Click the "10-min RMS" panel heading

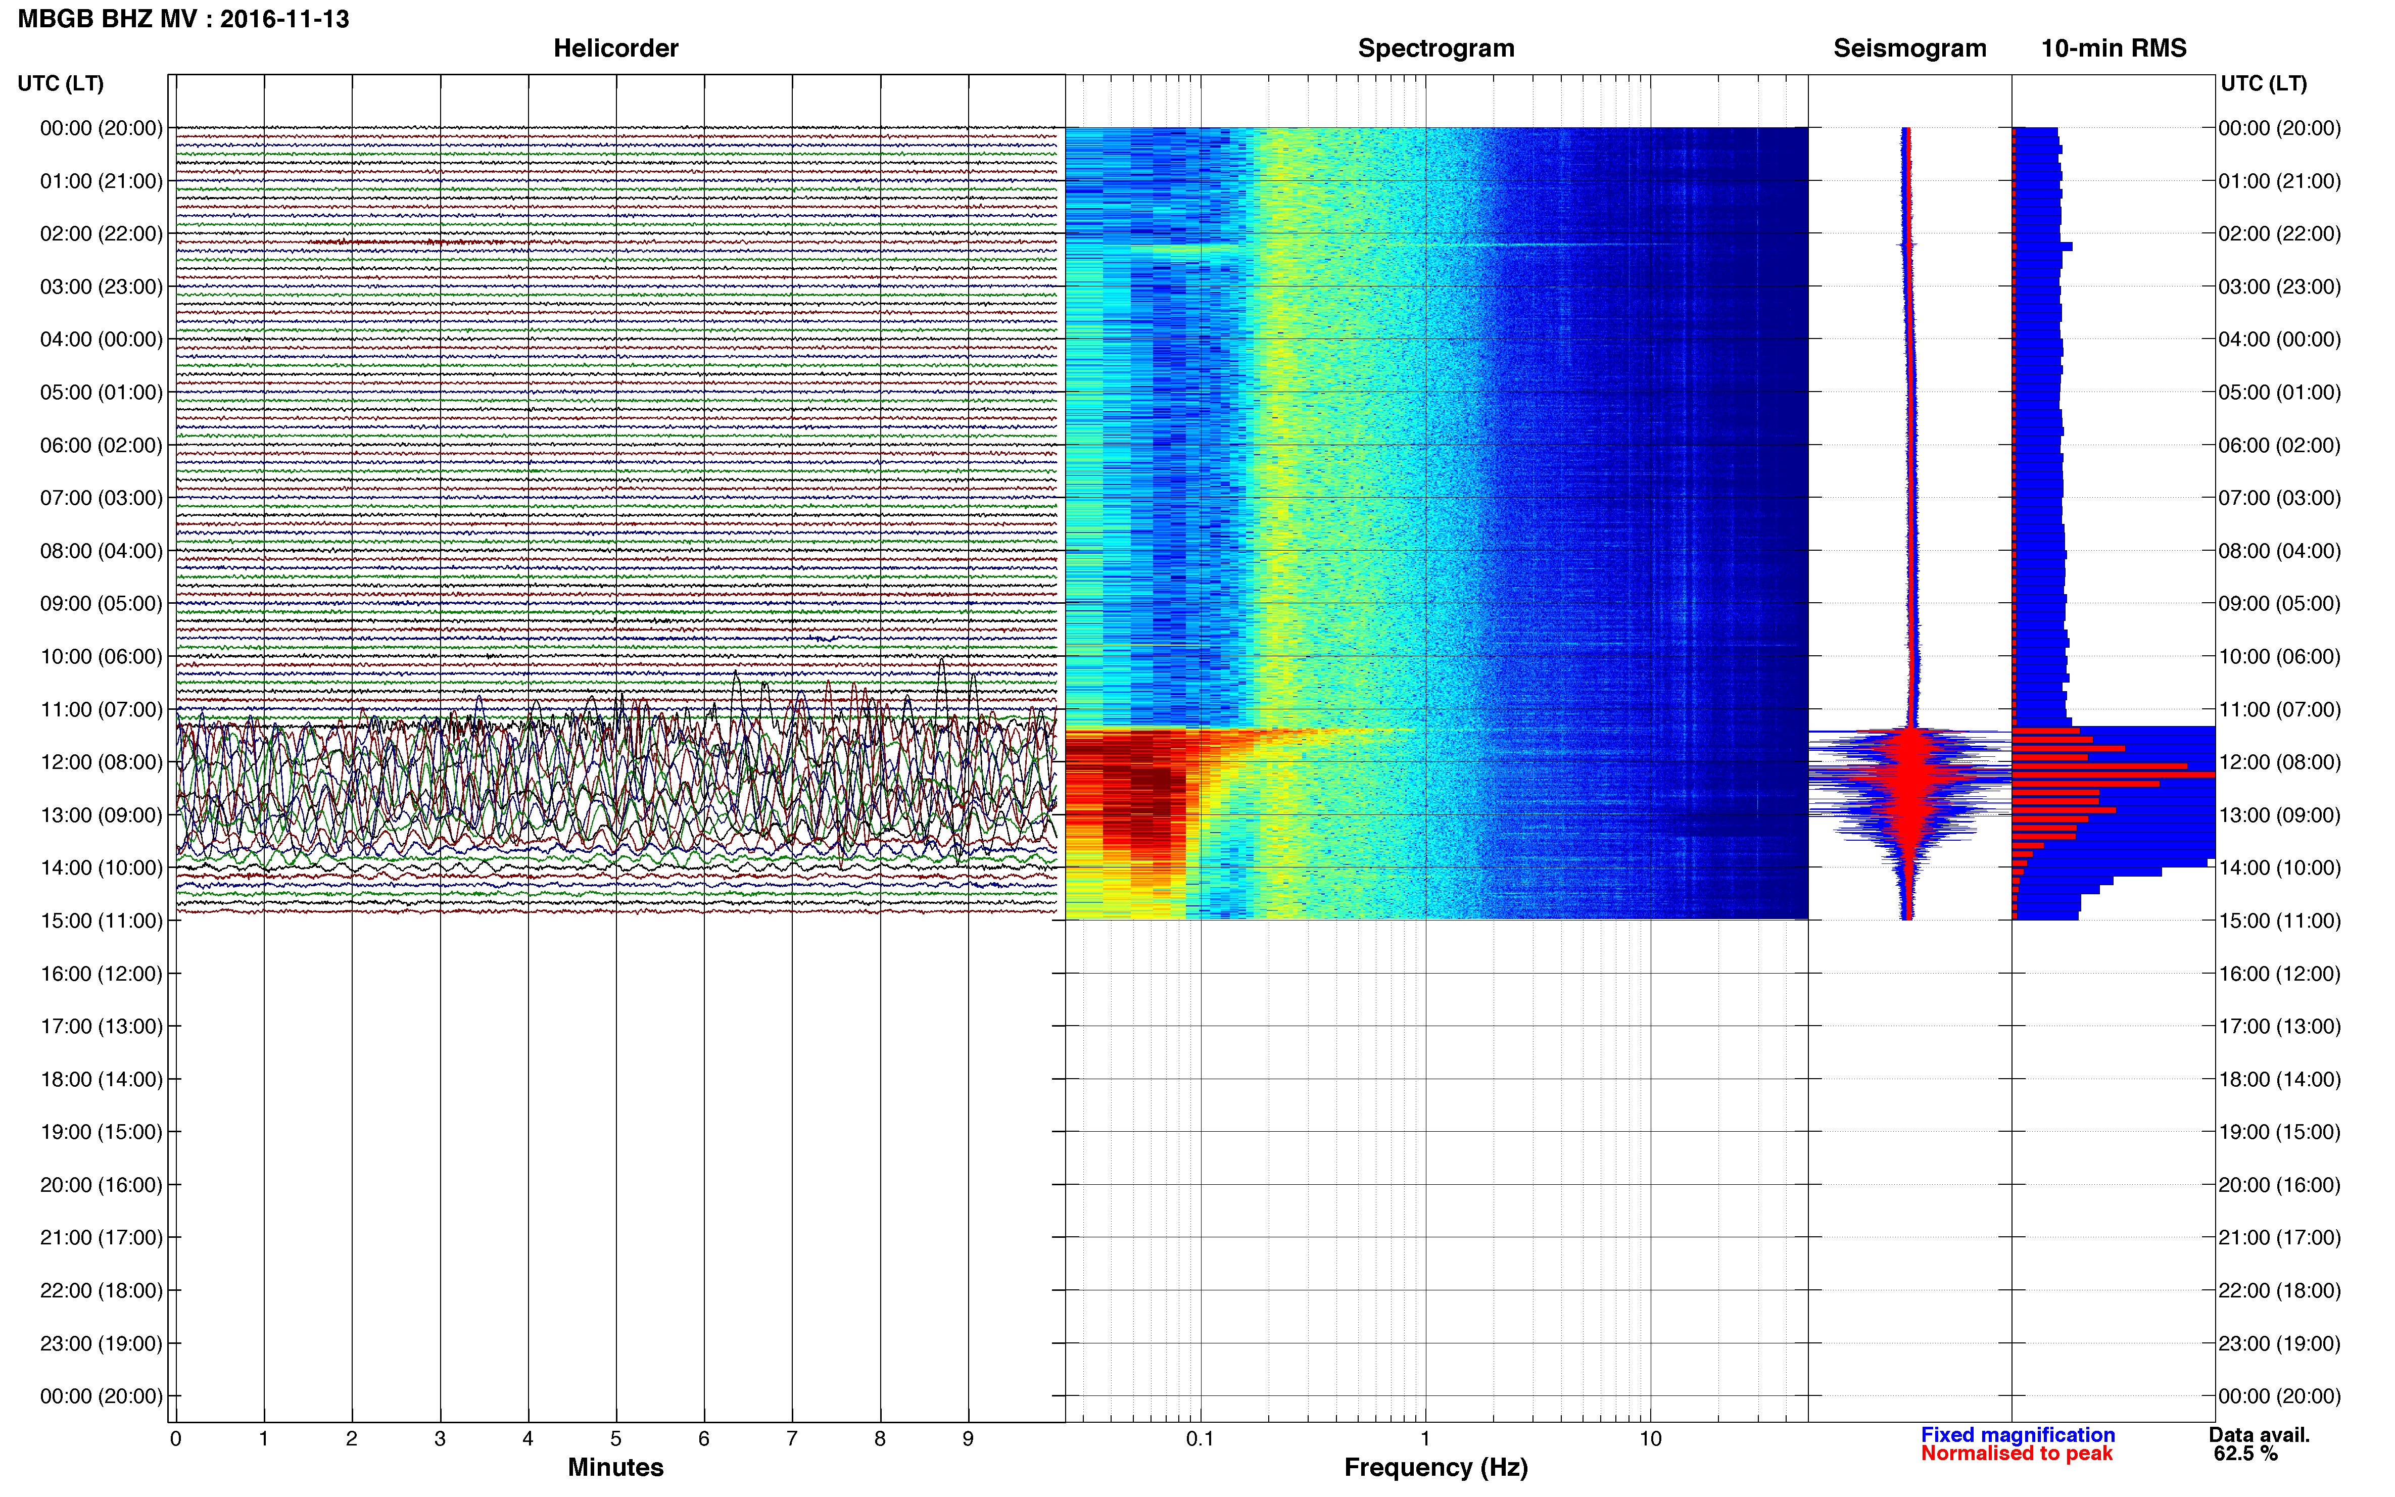pyautogui.click(x=2114, y=49)
